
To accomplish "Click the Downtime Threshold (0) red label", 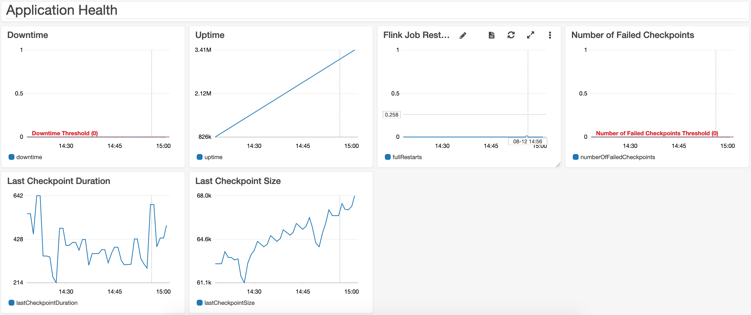I will 65,133.
